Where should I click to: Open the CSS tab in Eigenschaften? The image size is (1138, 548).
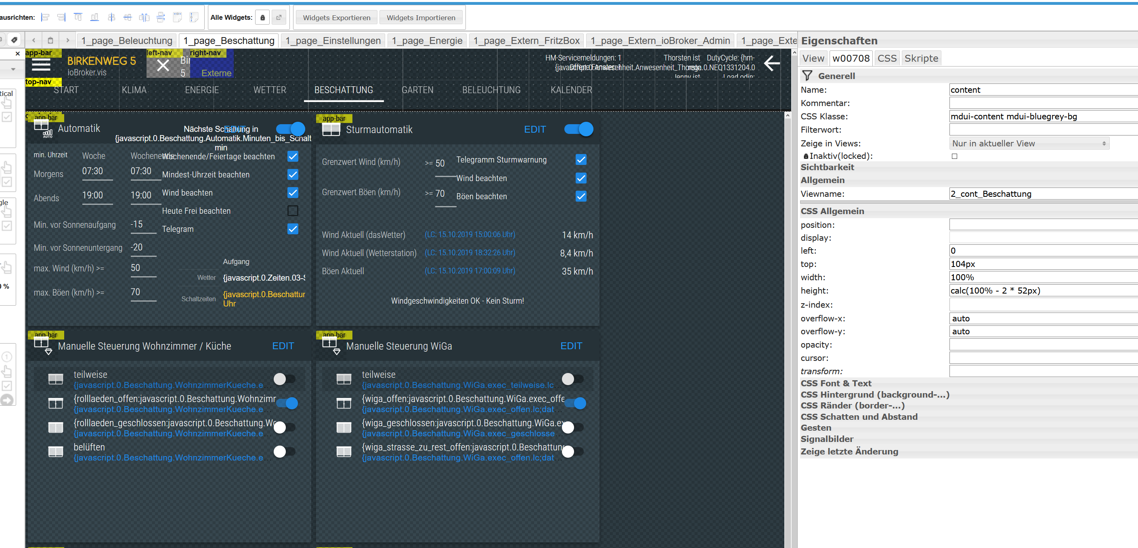[887, 58]
